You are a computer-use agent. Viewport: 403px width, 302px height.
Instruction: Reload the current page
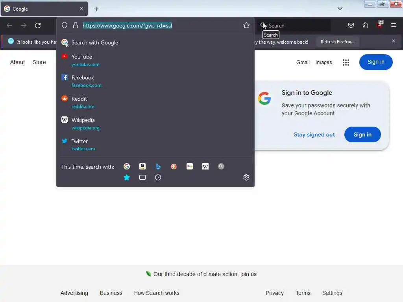coord(38,26)
